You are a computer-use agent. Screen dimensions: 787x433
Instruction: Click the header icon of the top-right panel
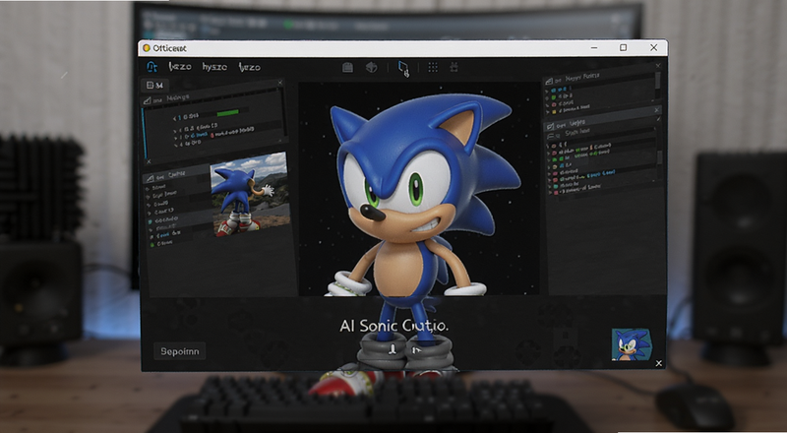[549, 81]
